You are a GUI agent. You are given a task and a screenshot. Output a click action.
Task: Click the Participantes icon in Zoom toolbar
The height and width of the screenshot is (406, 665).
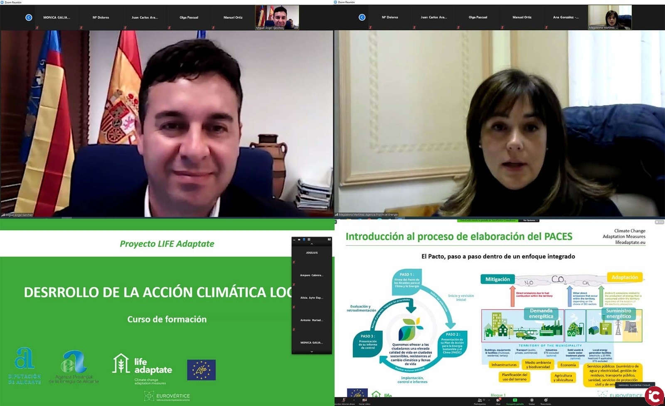pos(479,401)
